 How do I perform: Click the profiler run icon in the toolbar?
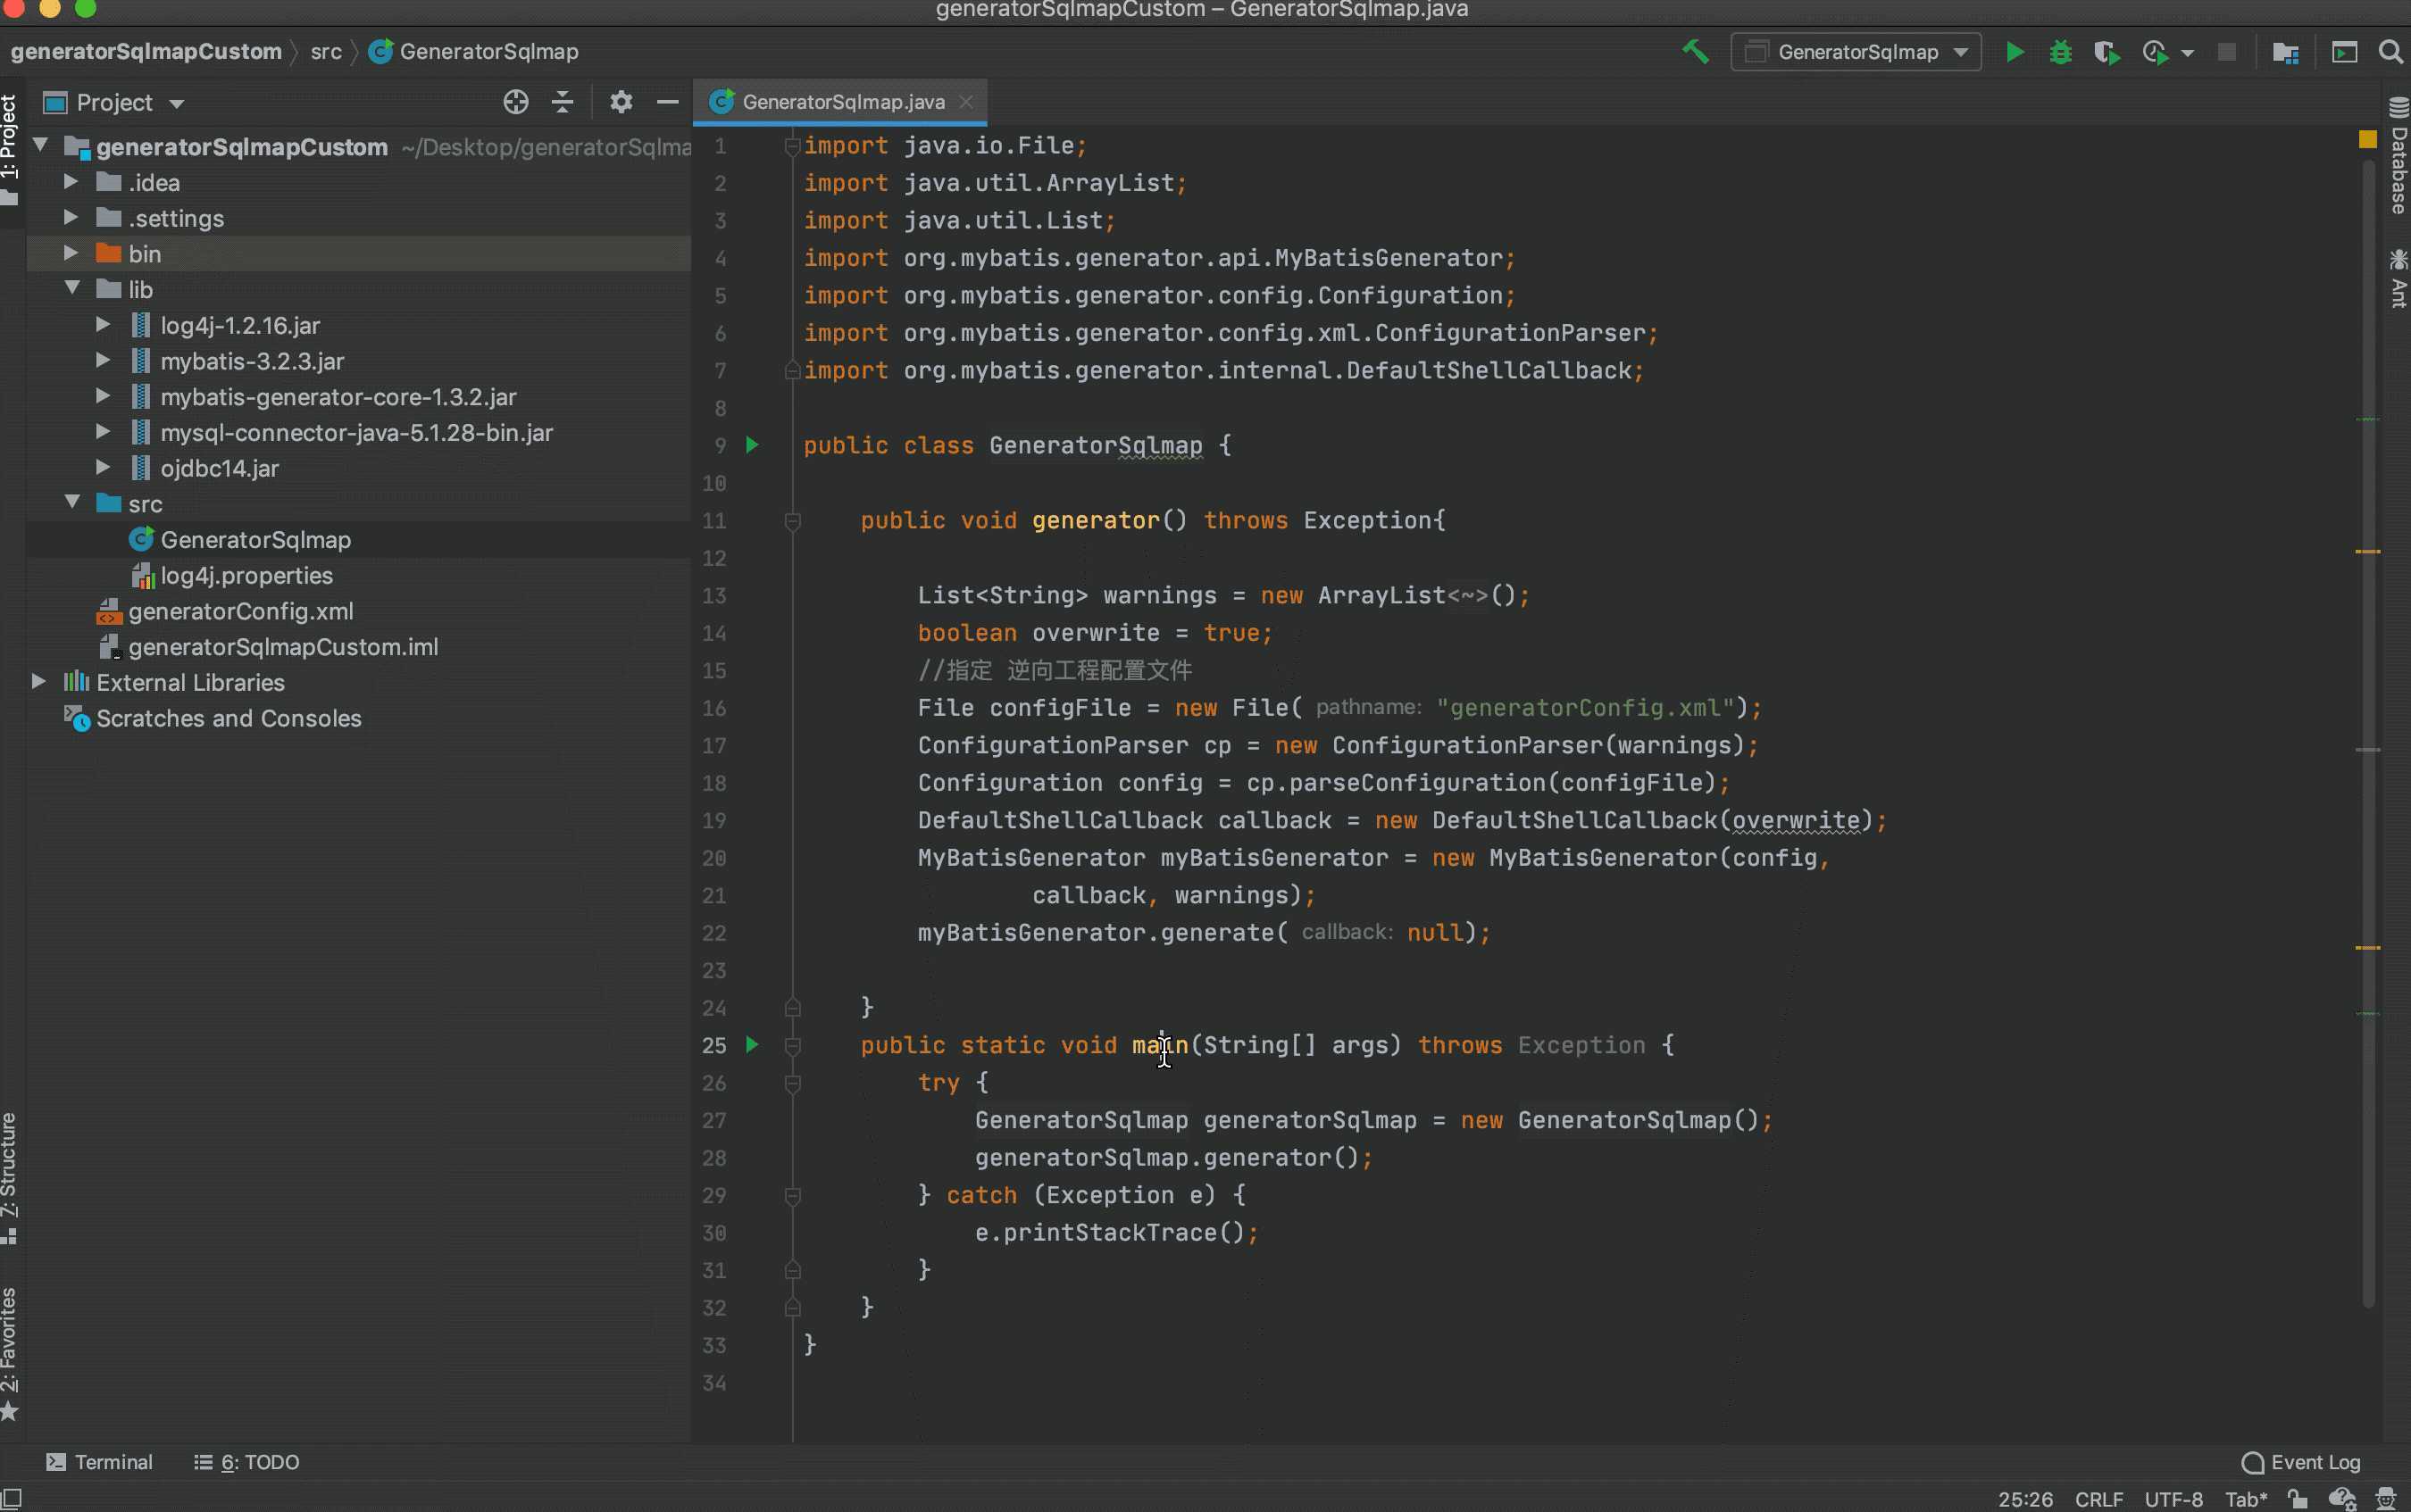tap(2156, 52)
